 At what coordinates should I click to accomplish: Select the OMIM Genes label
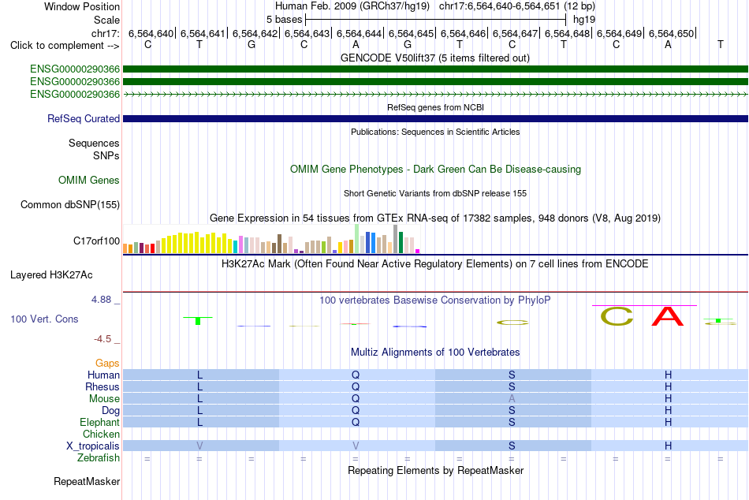tap(89, 181)
